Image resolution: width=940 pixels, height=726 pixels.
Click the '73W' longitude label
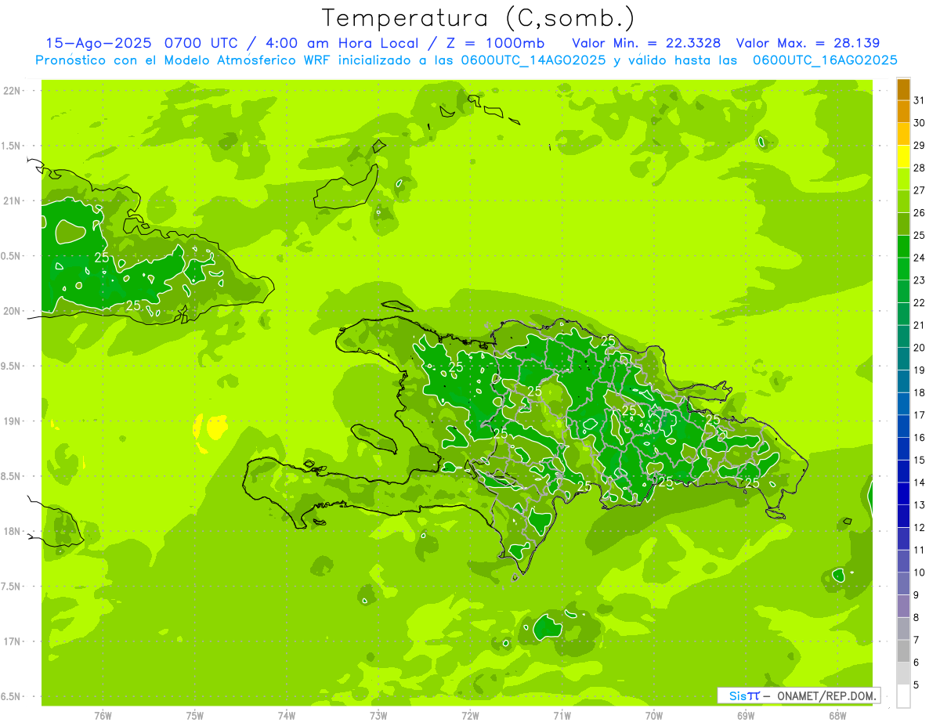coord(378,716)
